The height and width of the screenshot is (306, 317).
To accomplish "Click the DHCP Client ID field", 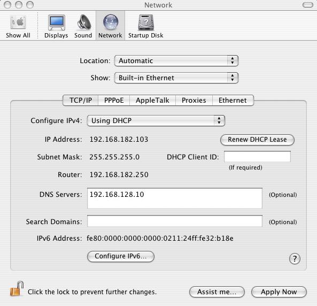I will [x=257, y=156].
